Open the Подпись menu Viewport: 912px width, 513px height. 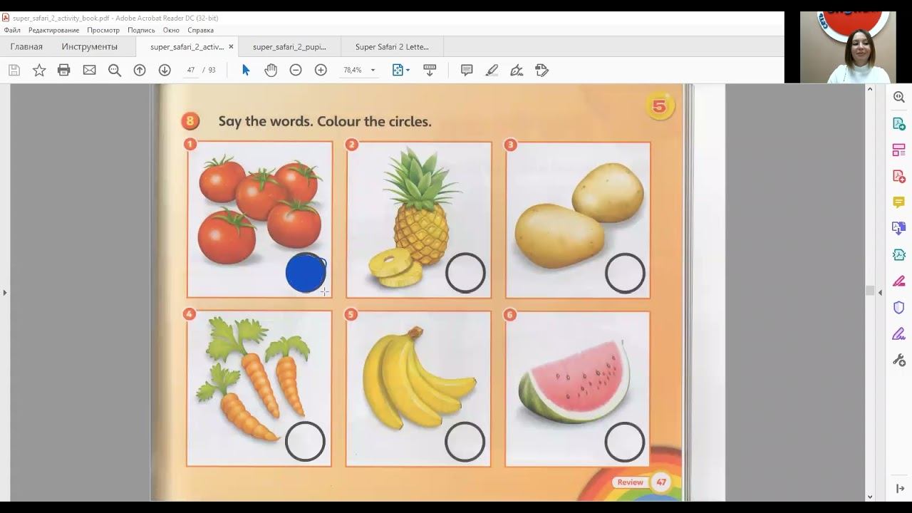[141, 30]
